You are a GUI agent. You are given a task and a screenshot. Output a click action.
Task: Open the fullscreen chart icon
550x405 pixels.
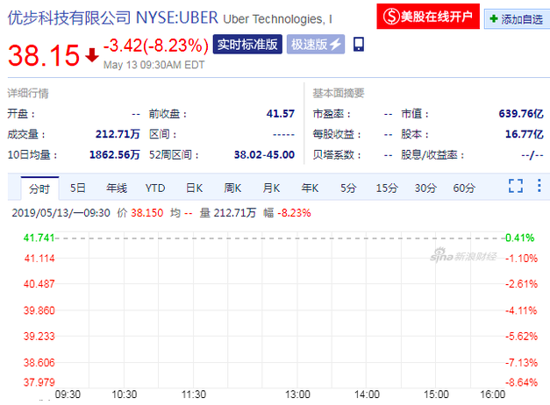tap(516, 186)
